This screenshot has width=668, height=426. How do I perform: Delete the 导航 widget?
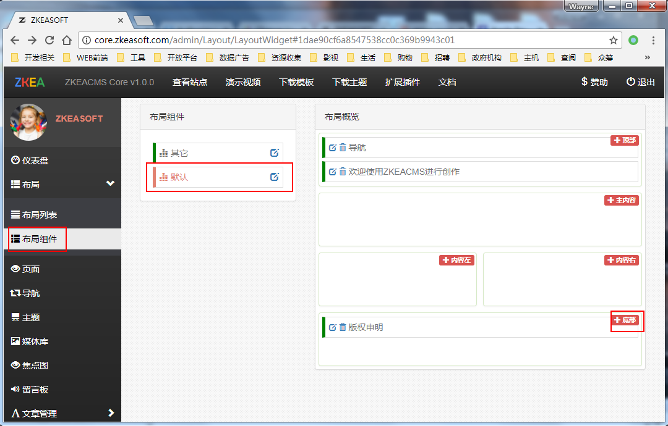click(x=343, y=148)
